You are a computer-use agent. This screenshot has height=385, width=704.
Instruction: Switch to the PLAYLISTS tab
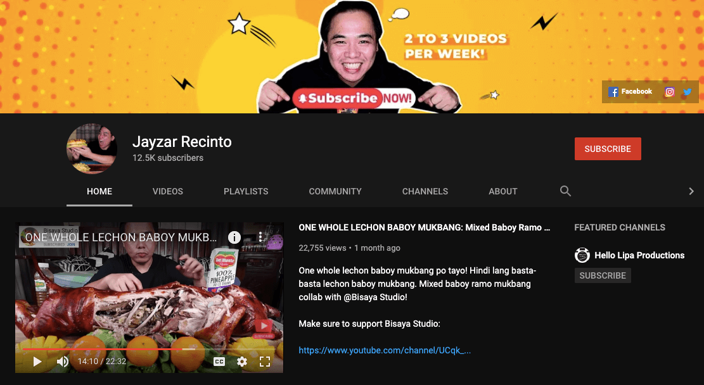[246, 192]
